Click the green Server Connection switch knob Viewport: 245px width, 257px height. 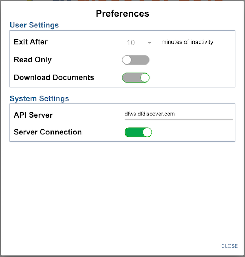pos(147,132)
